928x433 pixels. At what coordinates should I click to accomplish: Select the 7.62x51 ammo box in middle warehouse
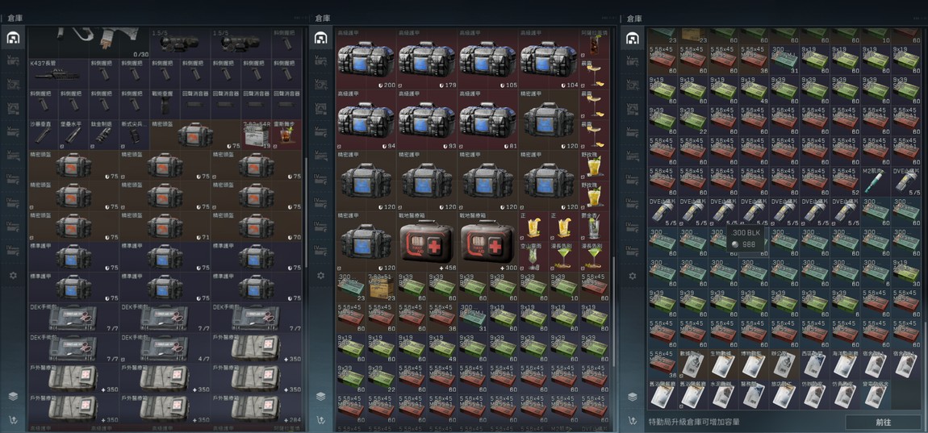click(x=381, y=288)
